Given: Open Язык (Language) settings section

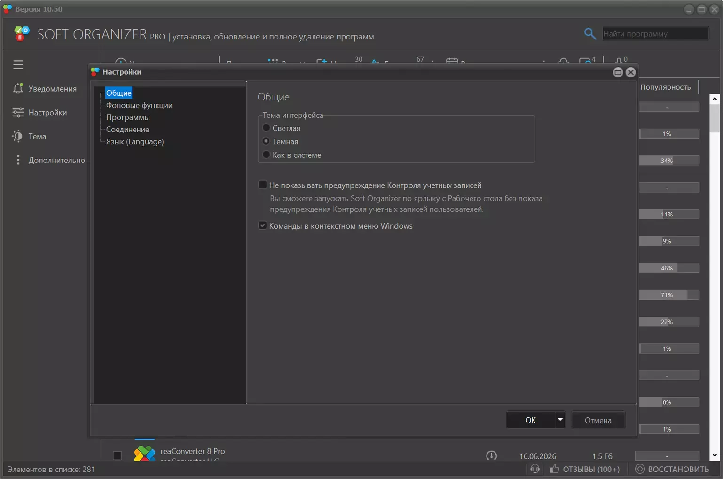Looking at the screenshot, I should tap(135, 142).
